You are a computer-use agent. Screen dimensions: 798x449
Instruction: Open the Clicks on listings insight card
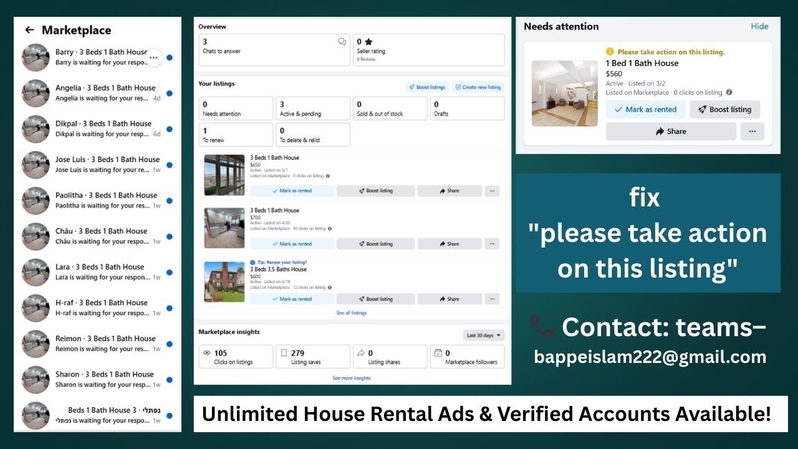pyautogui.click(x=236, y=357)
